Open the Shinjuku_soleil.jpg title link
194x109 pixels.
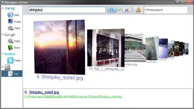44,92
